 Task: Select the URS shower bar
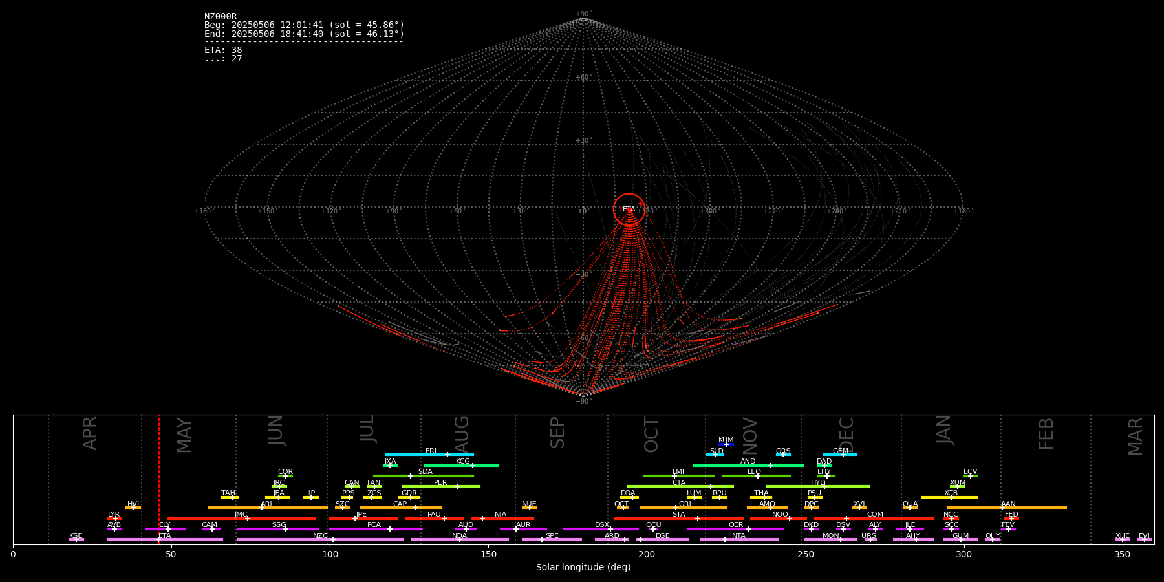[870, 539]
